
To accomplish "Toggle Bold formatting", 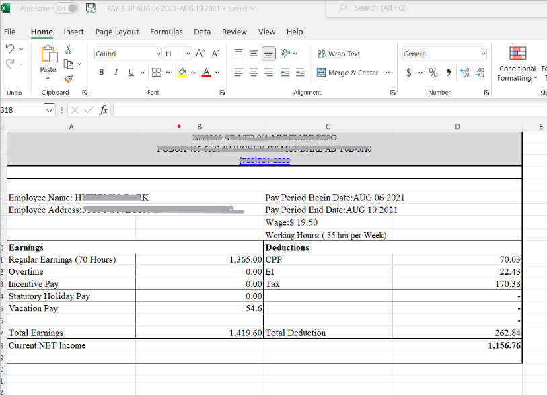I will click(x=101, y=72).
